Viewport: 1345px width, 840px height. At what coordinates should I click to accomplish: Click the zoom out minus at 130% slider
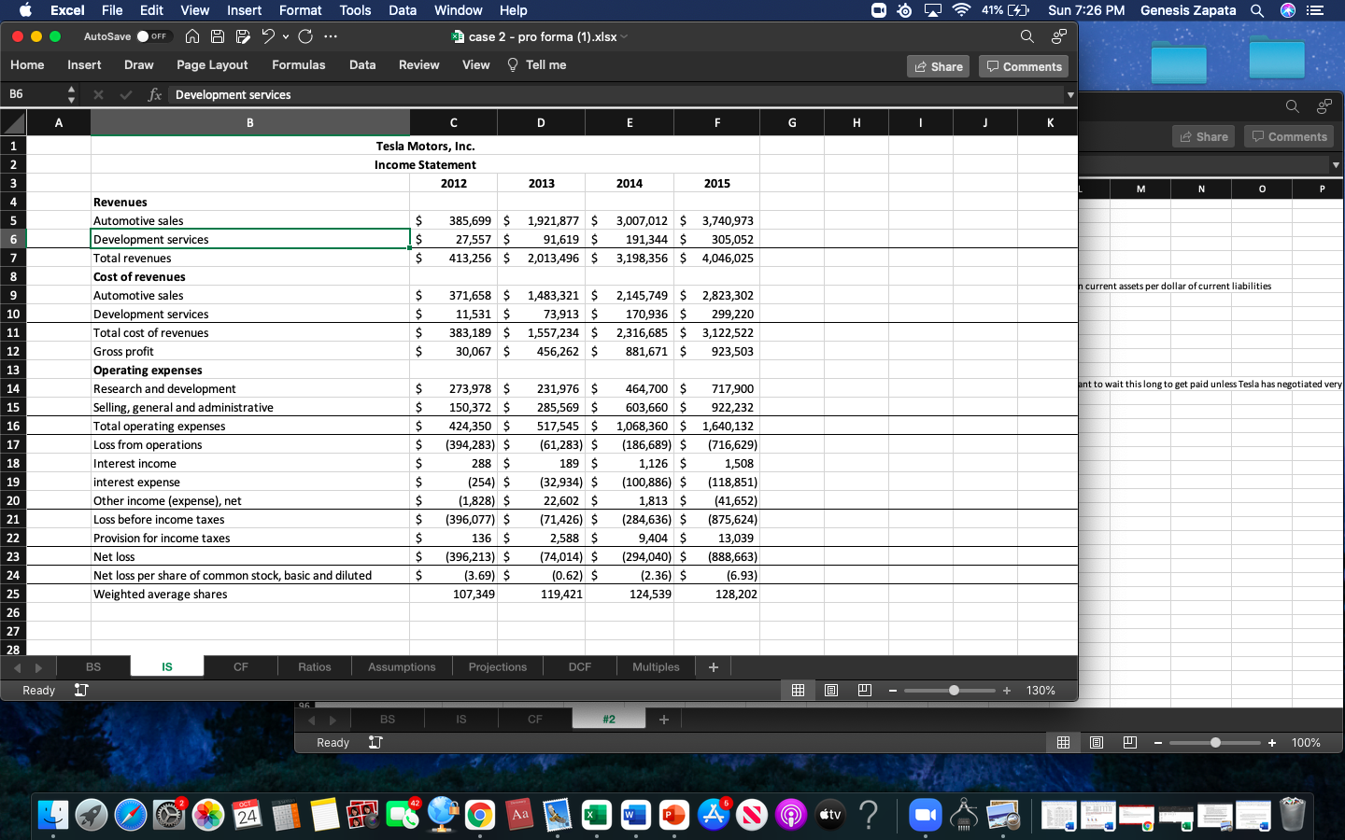coord(893,691)
